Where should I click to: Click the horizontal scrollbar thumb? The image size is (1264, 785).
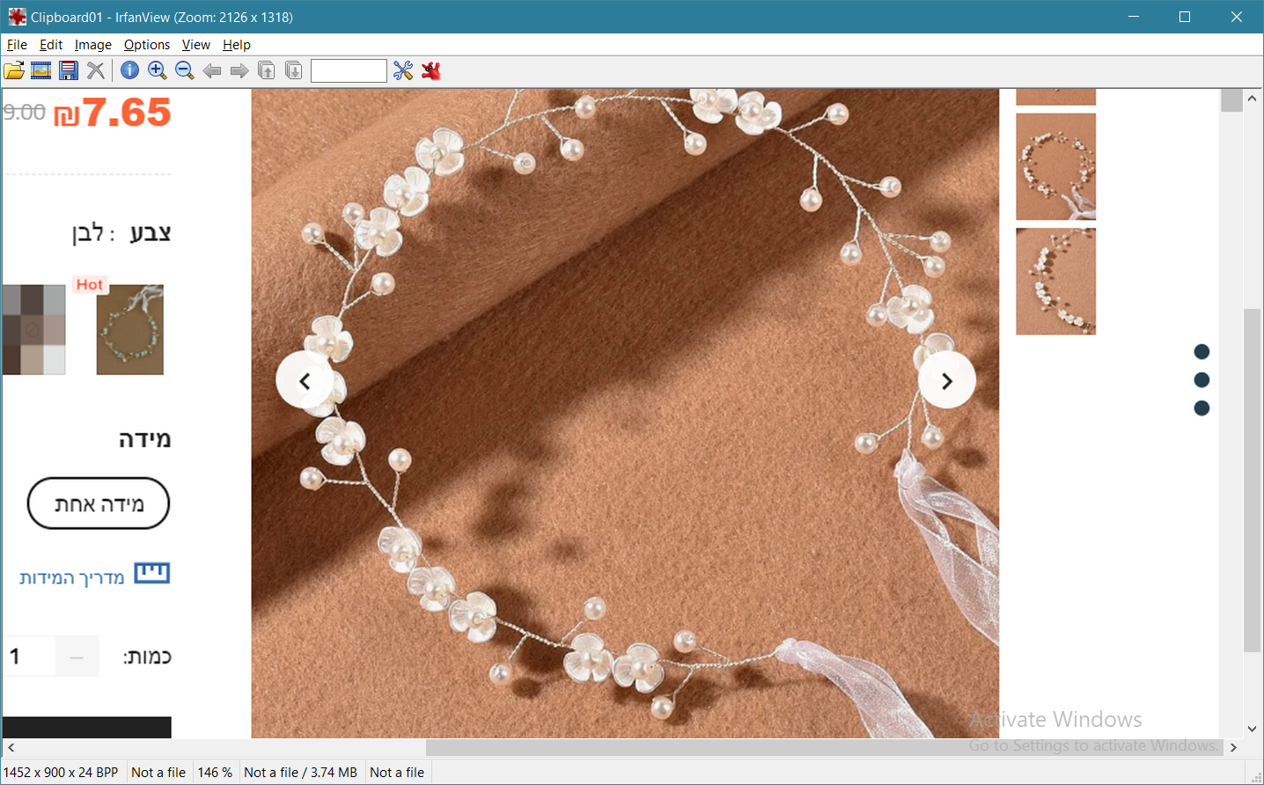[x=825, y=747]
